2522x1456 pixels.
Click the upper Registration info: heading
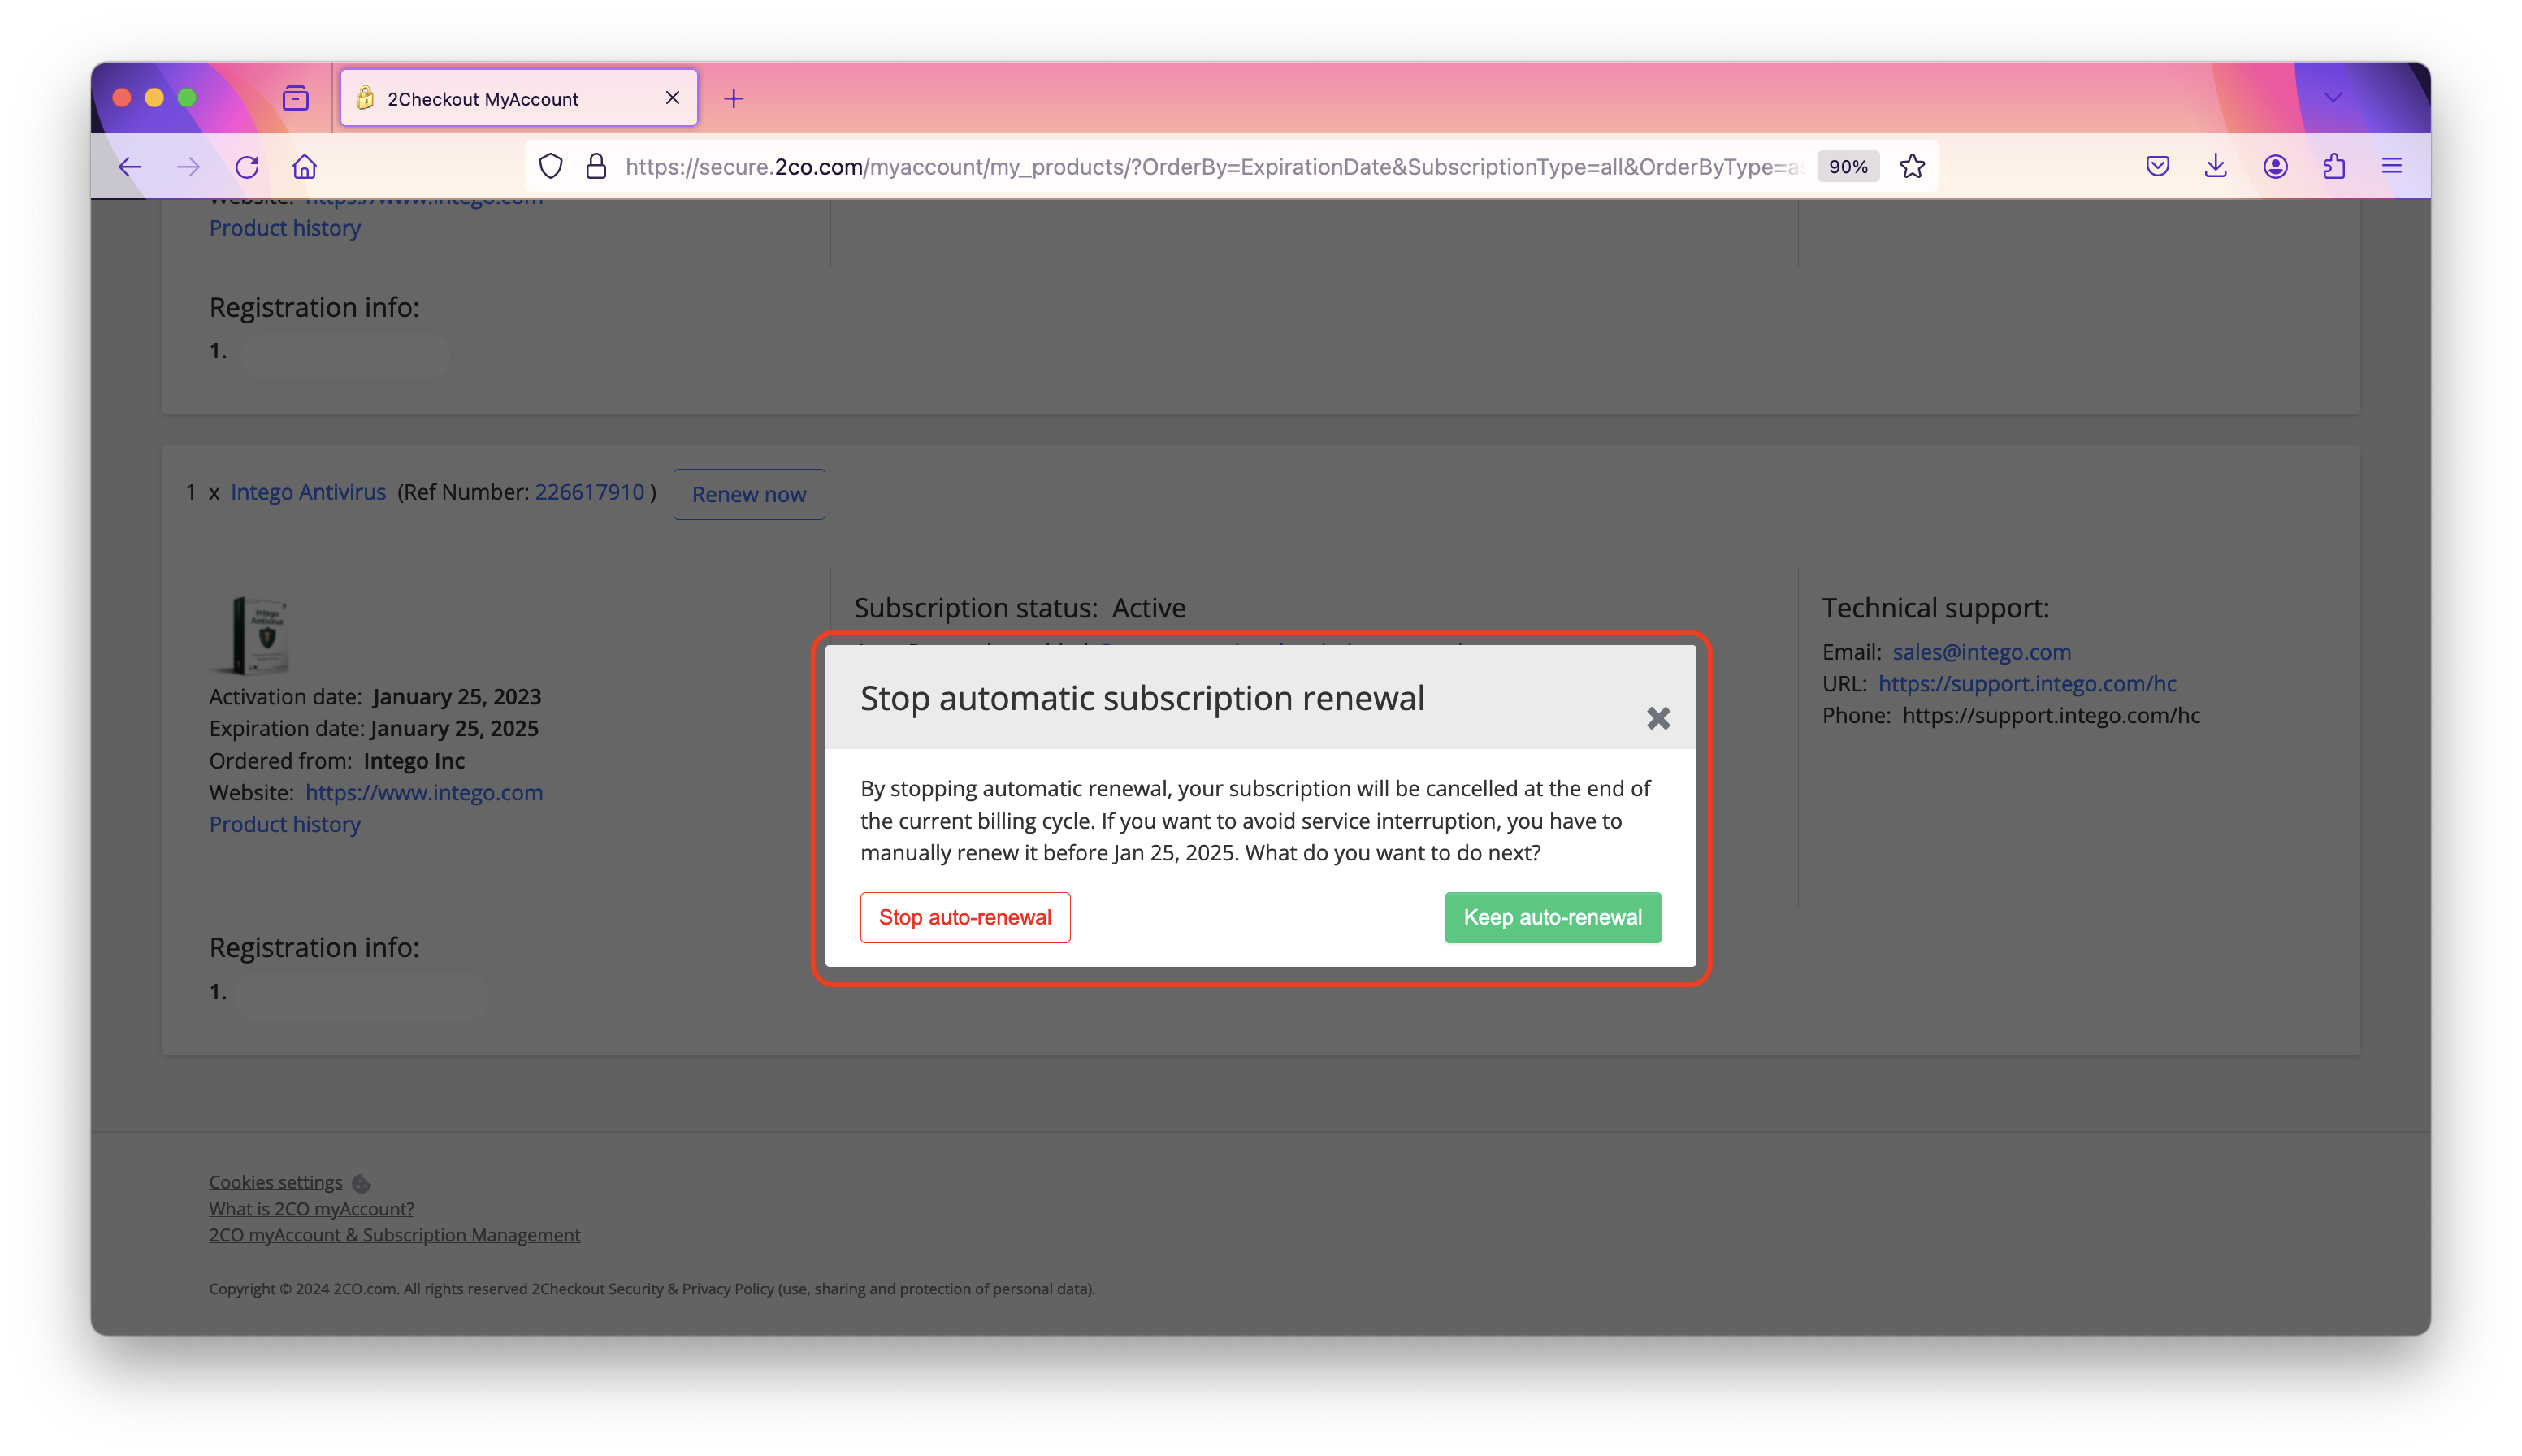pos(314,307)
